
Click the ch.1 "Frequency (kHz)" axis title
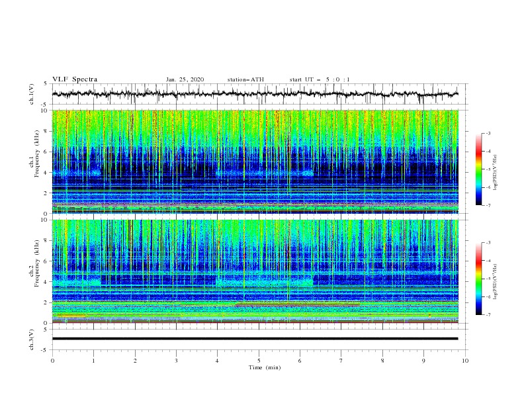tap(37, 154)
